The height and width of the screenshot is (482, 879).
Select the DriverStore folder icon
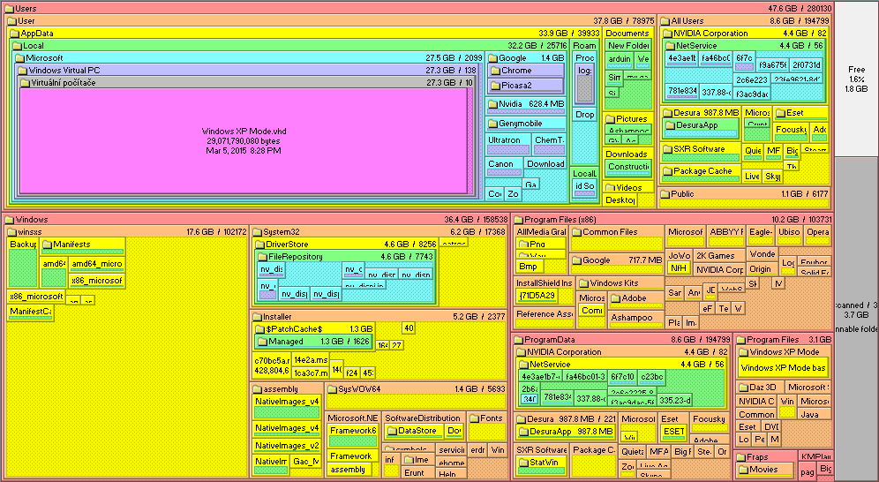pos(260,245)
